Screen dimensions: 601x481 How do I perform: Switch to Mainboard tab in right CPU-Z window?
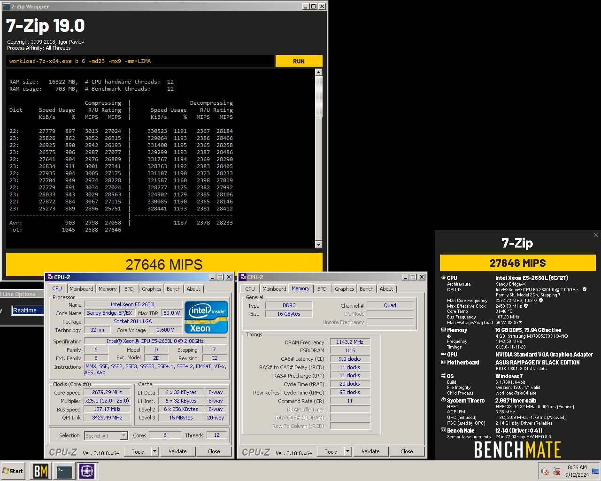coord(274,289)
